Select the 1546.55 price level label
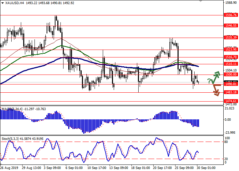The width and height of the screenshot is (239, 171). [x=231, y=26]
